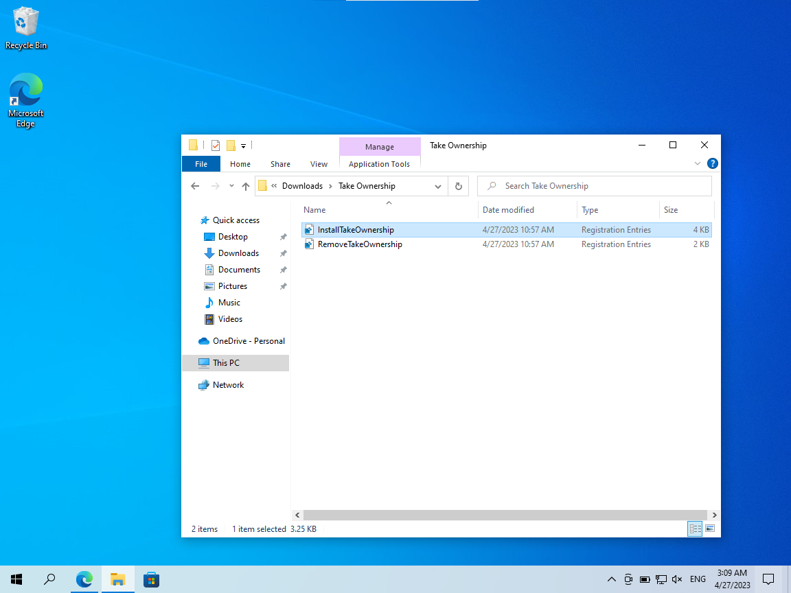Open the Action Center notifications icon

[x=768, y=579]
